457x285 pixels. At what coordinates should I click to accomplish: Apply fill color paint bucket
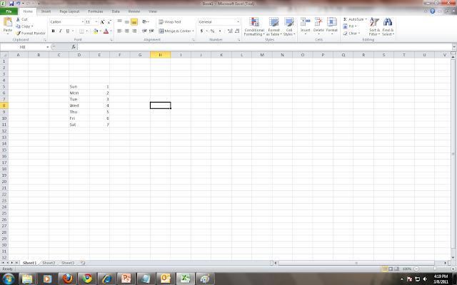(95, 31)
